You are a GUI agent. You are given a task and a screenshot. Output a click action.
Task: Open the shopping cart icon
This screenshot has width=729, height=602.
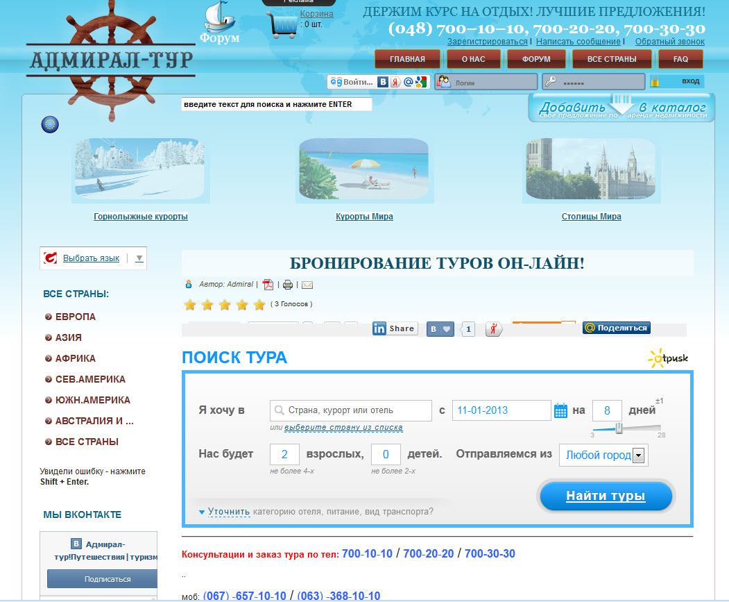point(282,25)
